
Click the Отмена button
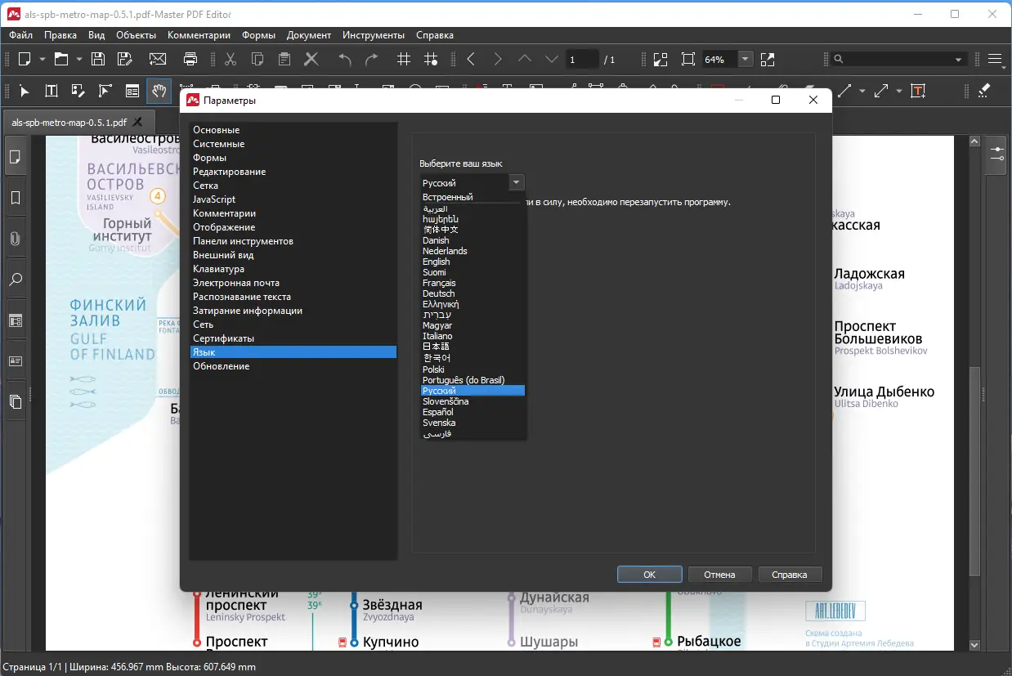click(x=720, y=575)
